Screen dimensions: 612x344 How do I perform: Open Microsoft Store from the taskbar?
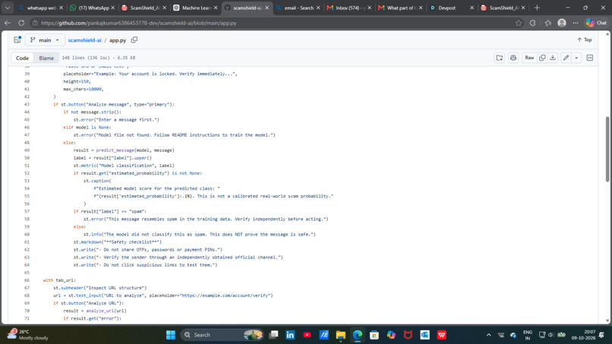374,335
